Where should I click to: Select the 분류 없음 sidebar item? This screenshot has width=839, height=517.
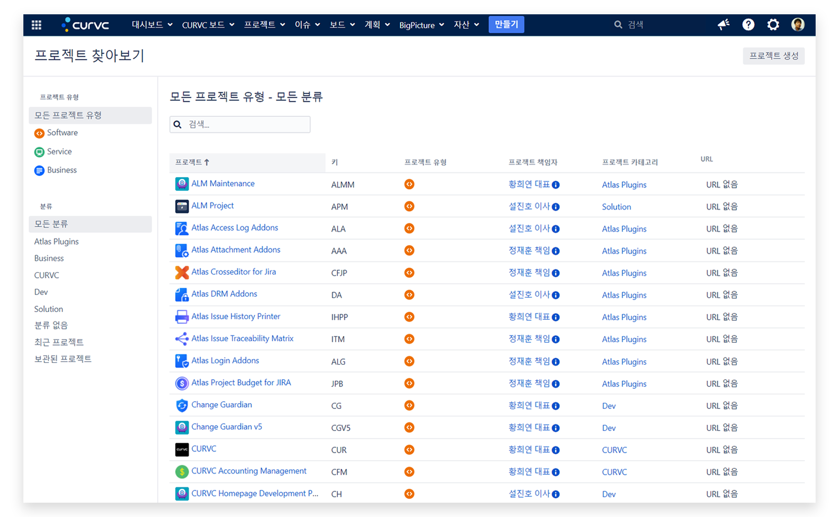[x=51, y=325]
